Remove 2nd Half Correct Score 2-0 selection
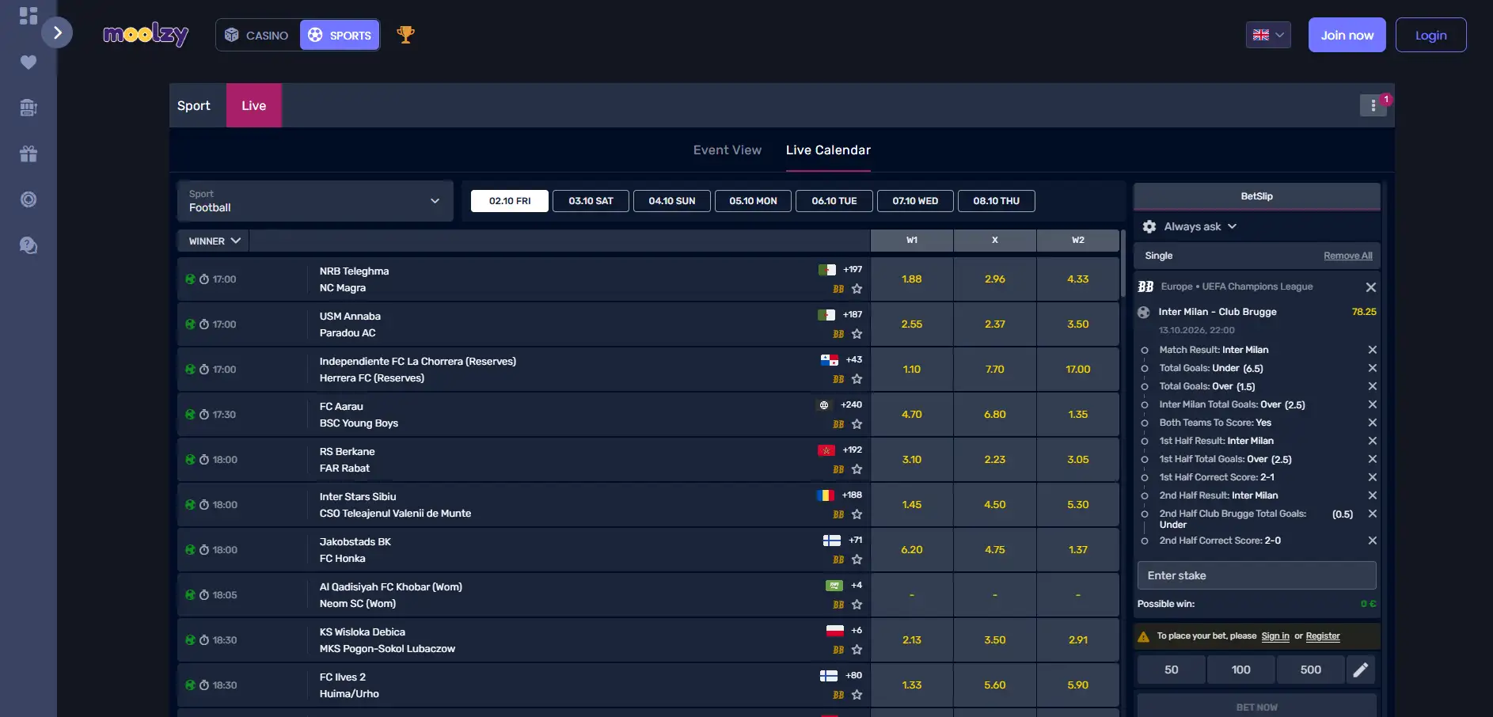This screenshot has width=1493, height=717. point(1373,541)
